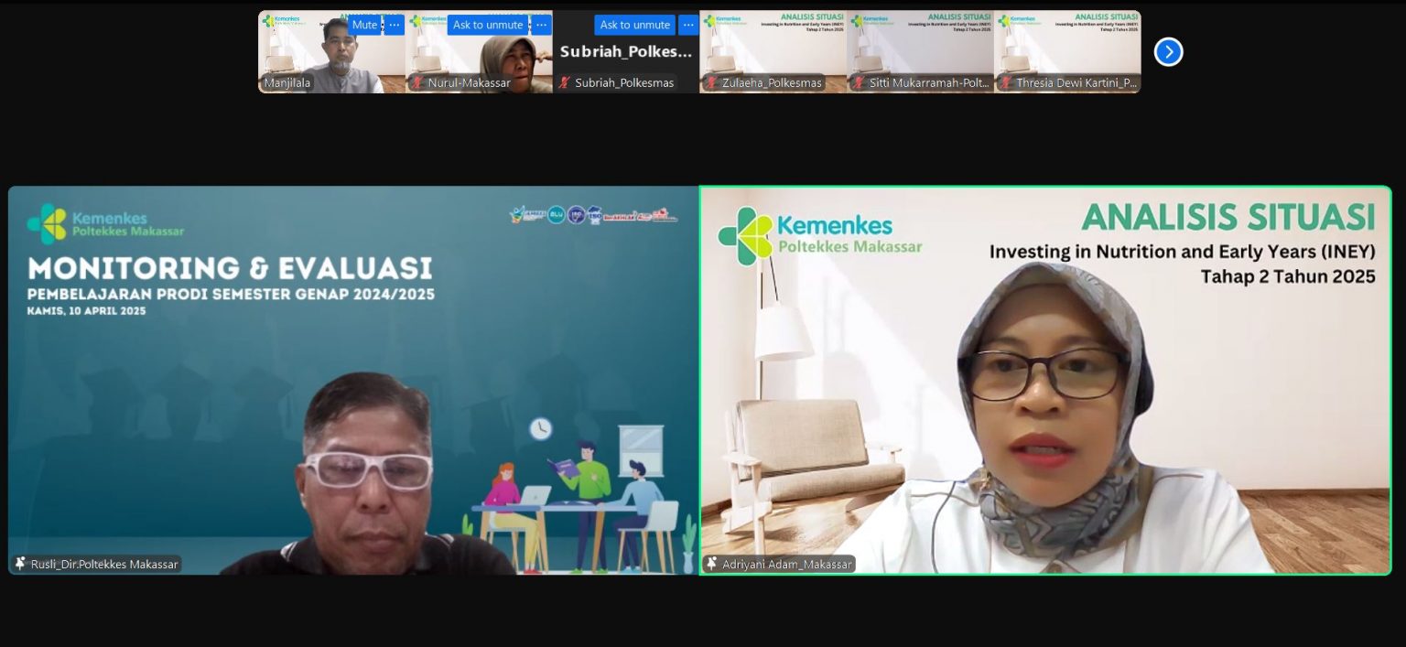Click muted microphone icon beside Zulaeha_Polkesmas

pos(711,83)
